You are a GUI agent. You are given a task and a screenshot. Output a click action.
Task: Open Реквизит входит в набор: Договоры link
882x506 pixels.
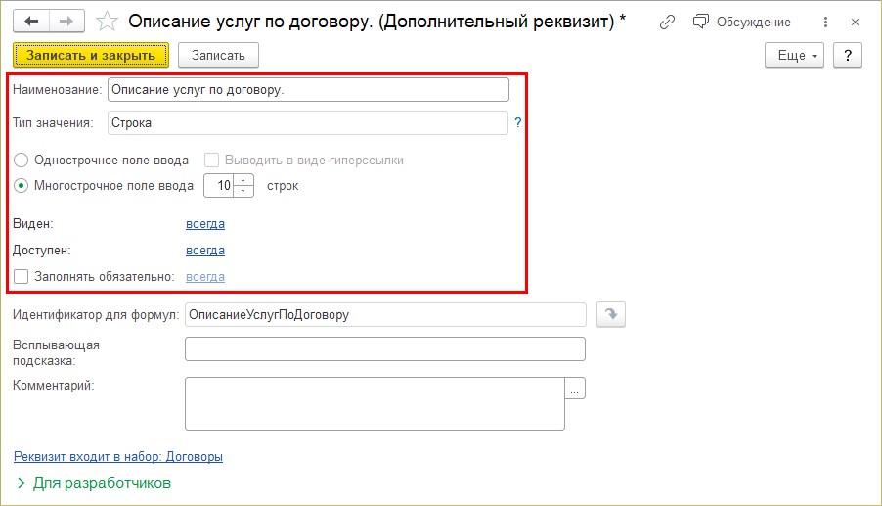pos(118,457)
